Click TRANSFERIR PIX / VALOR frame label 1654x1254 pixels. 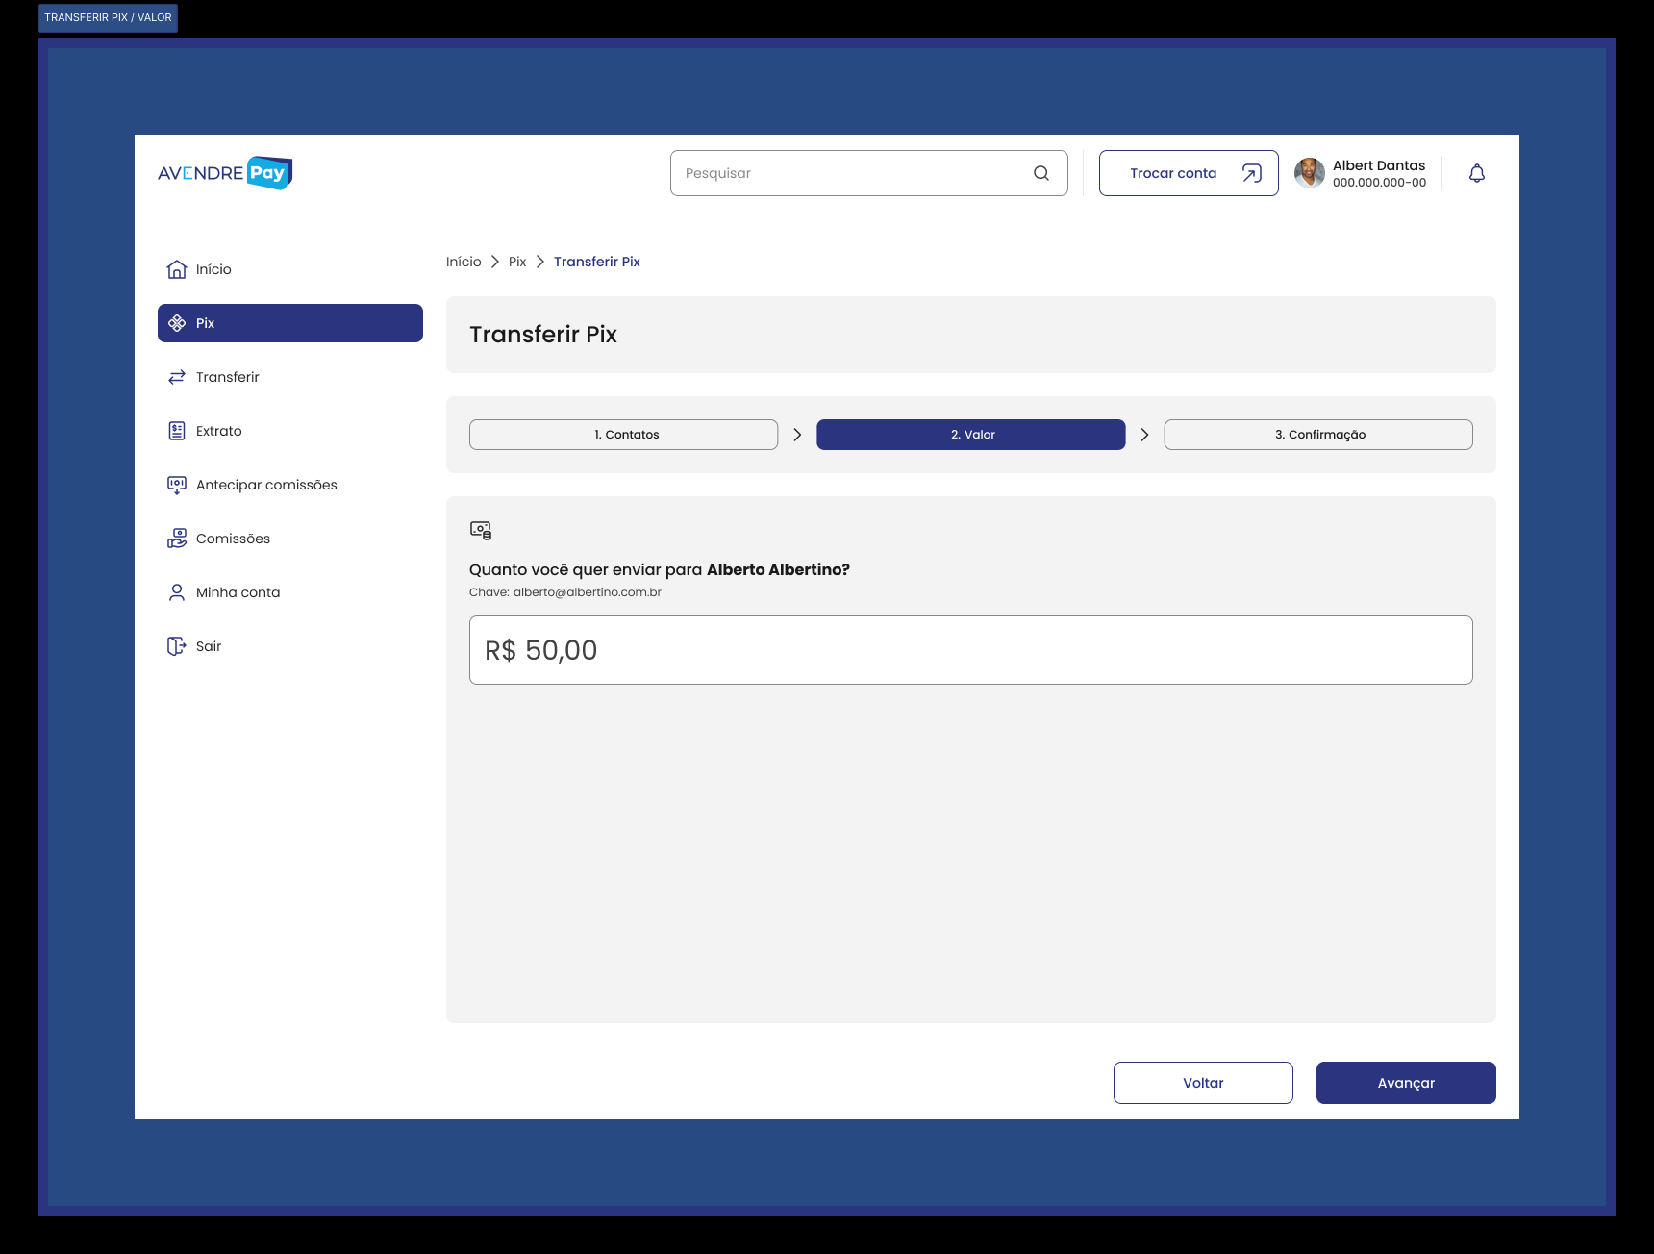(108, 17)
